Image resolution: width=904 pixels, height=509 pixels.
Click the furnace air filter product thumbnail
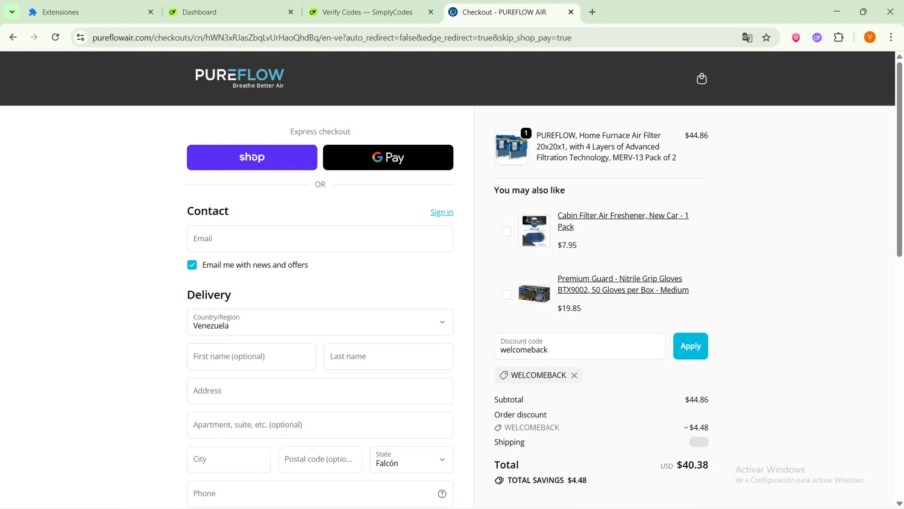[x=512, y=147]
